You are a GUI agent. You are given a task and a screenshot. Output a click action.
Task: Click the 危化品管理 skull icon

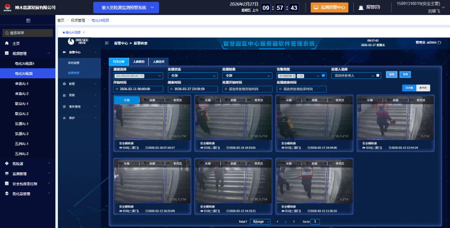(x=7, y=194)
